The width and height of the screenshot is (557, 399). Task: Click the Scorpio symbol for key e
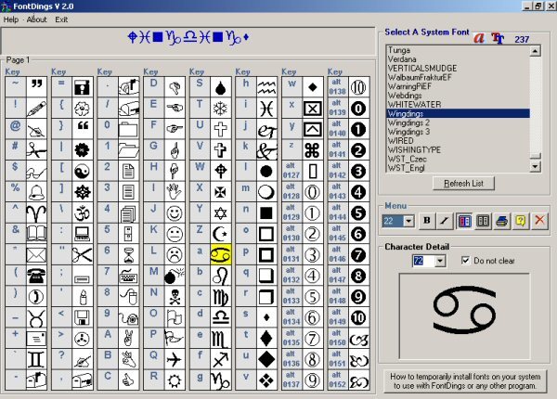pyautogui.click(x=221, y=339)
